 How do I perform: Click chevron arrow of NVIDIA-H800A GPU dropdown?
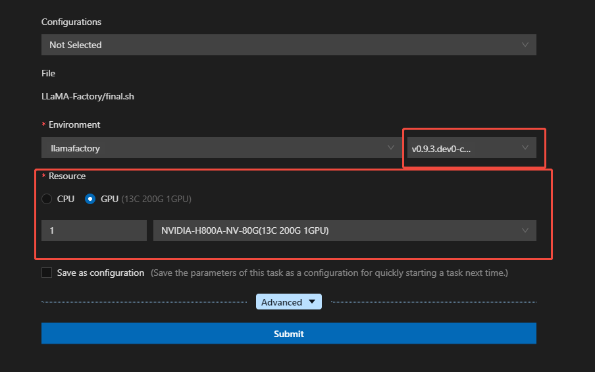pos(525,230)
